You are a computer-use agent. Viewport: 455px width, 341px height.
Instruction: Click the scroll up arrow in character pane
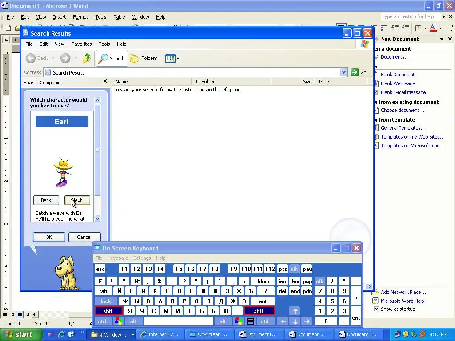tap(97, 100)
